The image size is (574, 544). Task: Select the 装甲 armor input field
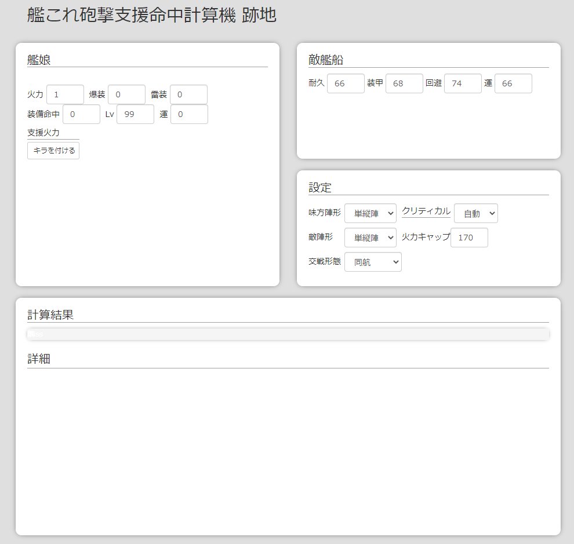404,83
